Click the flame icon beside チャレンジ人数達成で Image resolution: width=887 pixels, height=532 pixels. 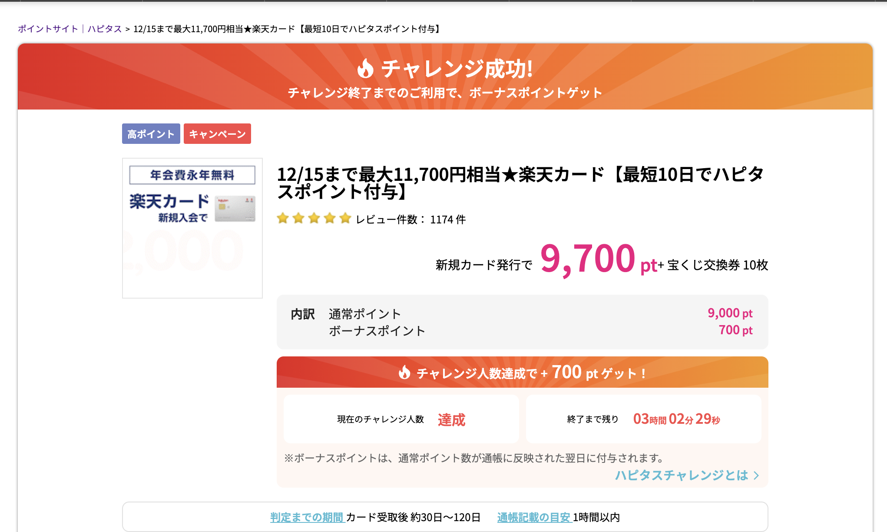[404, 372]
